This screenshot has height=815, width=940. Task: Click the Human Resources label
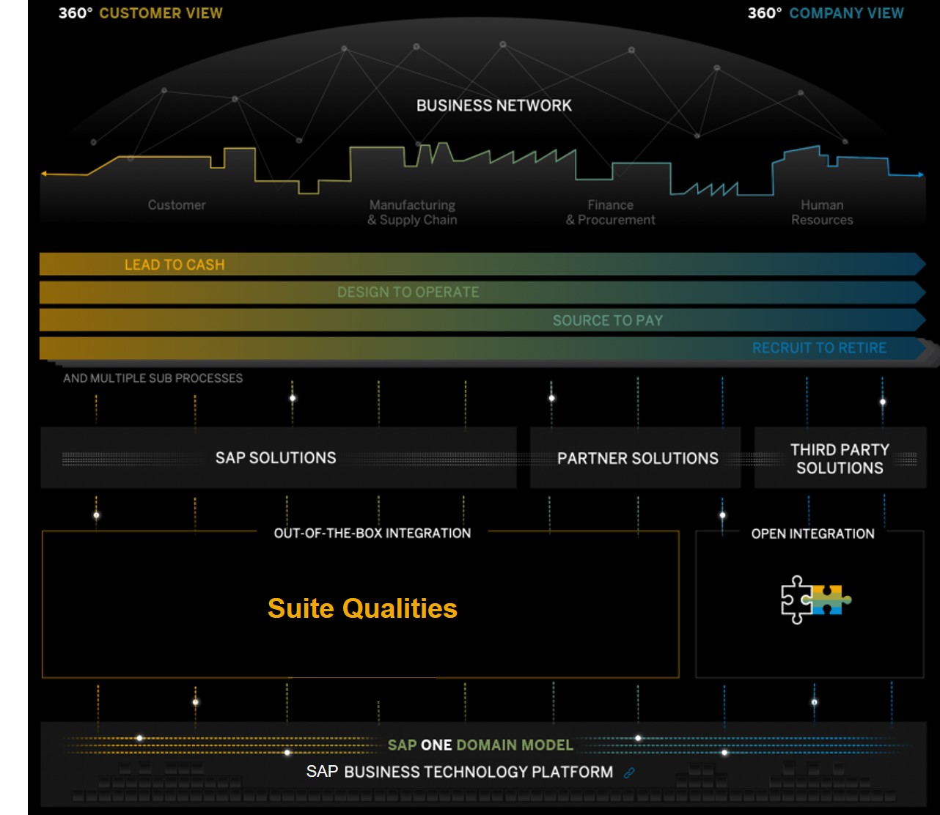click(x=822, y=213)
